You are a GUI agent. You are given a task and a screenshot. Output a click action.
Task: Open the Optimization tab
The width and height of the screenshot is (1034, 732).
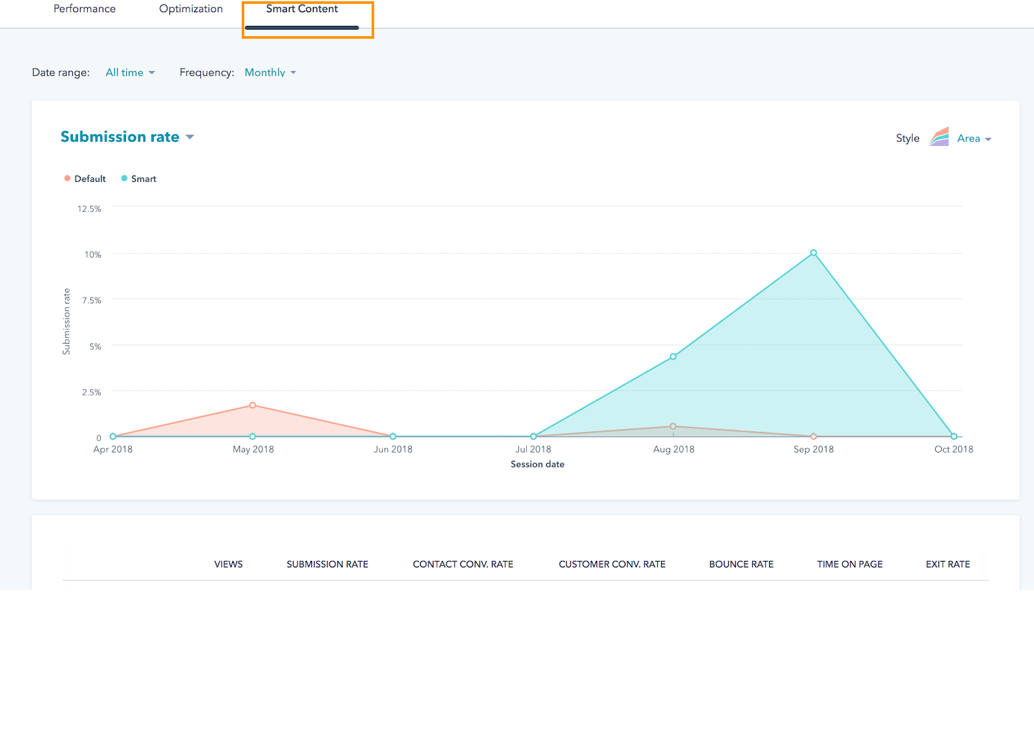(x=191, y=9)
